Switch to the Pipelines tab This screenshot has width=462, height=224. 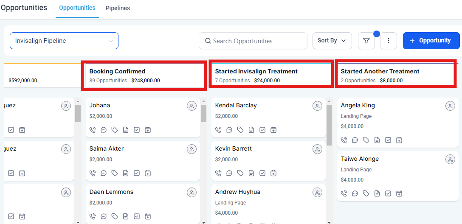click(118, 8)
